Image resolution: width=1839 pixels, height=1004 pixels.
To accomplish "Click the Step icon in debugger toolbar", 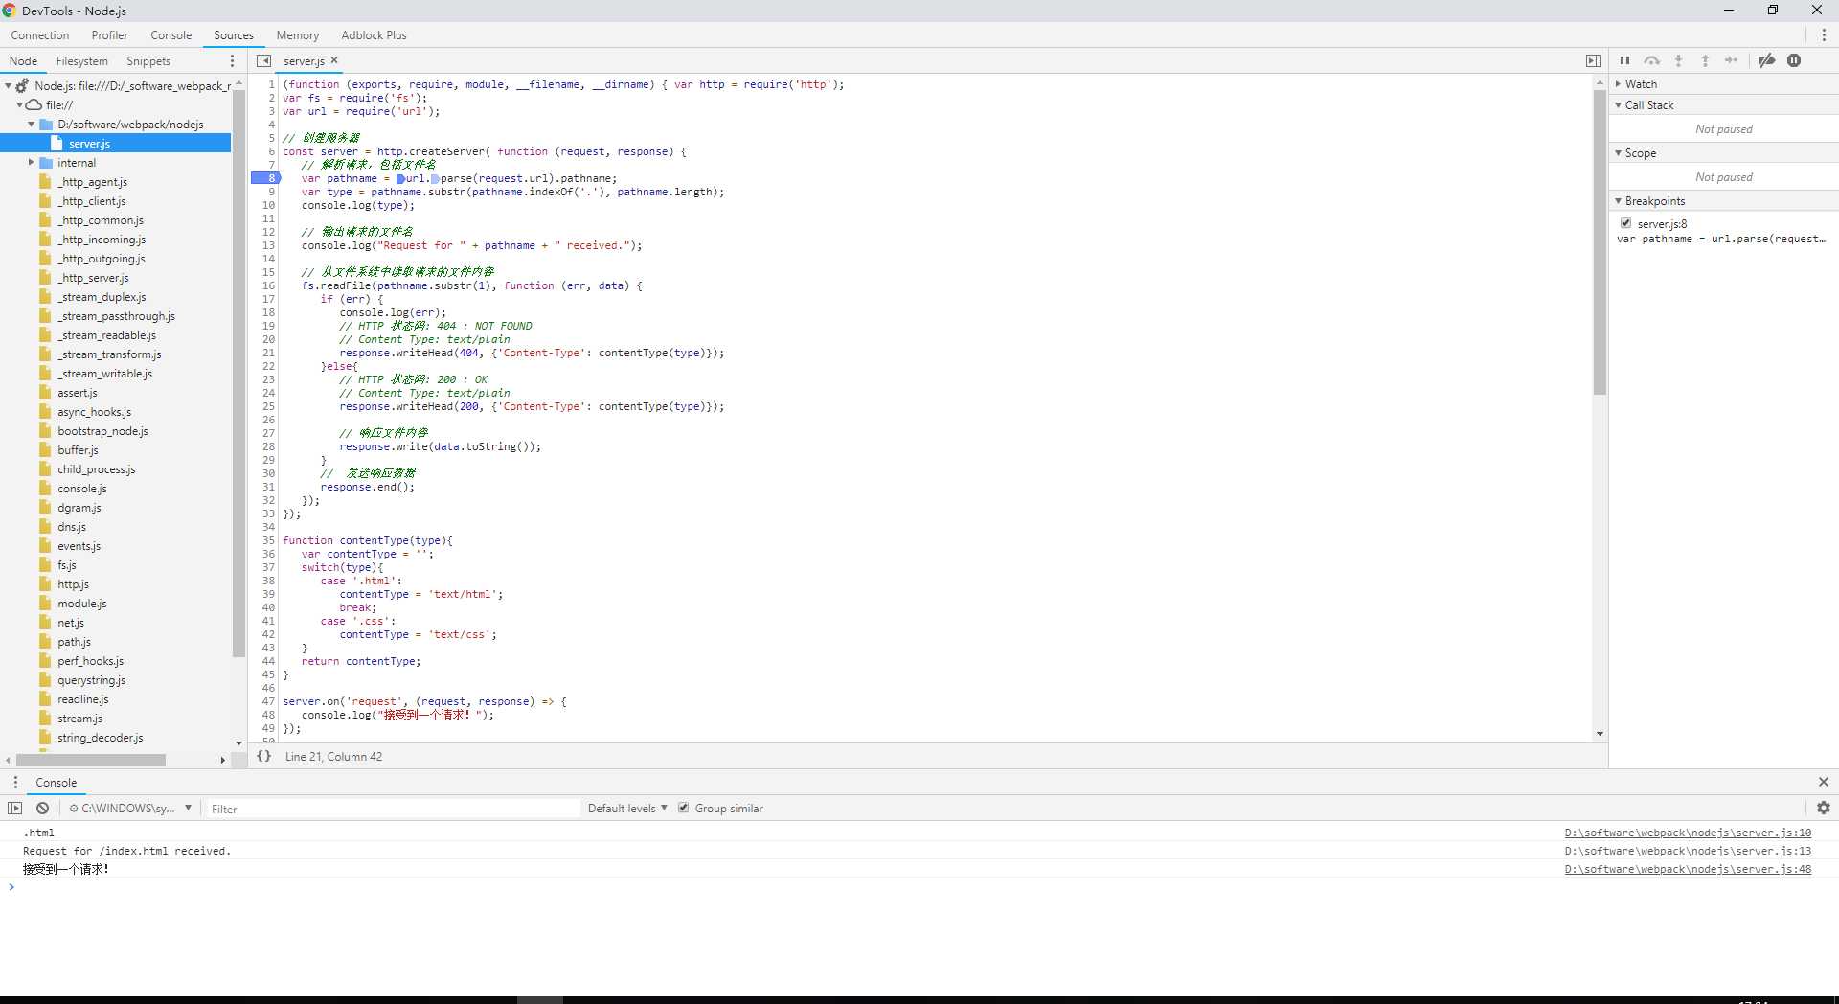I will [1732, 60].
